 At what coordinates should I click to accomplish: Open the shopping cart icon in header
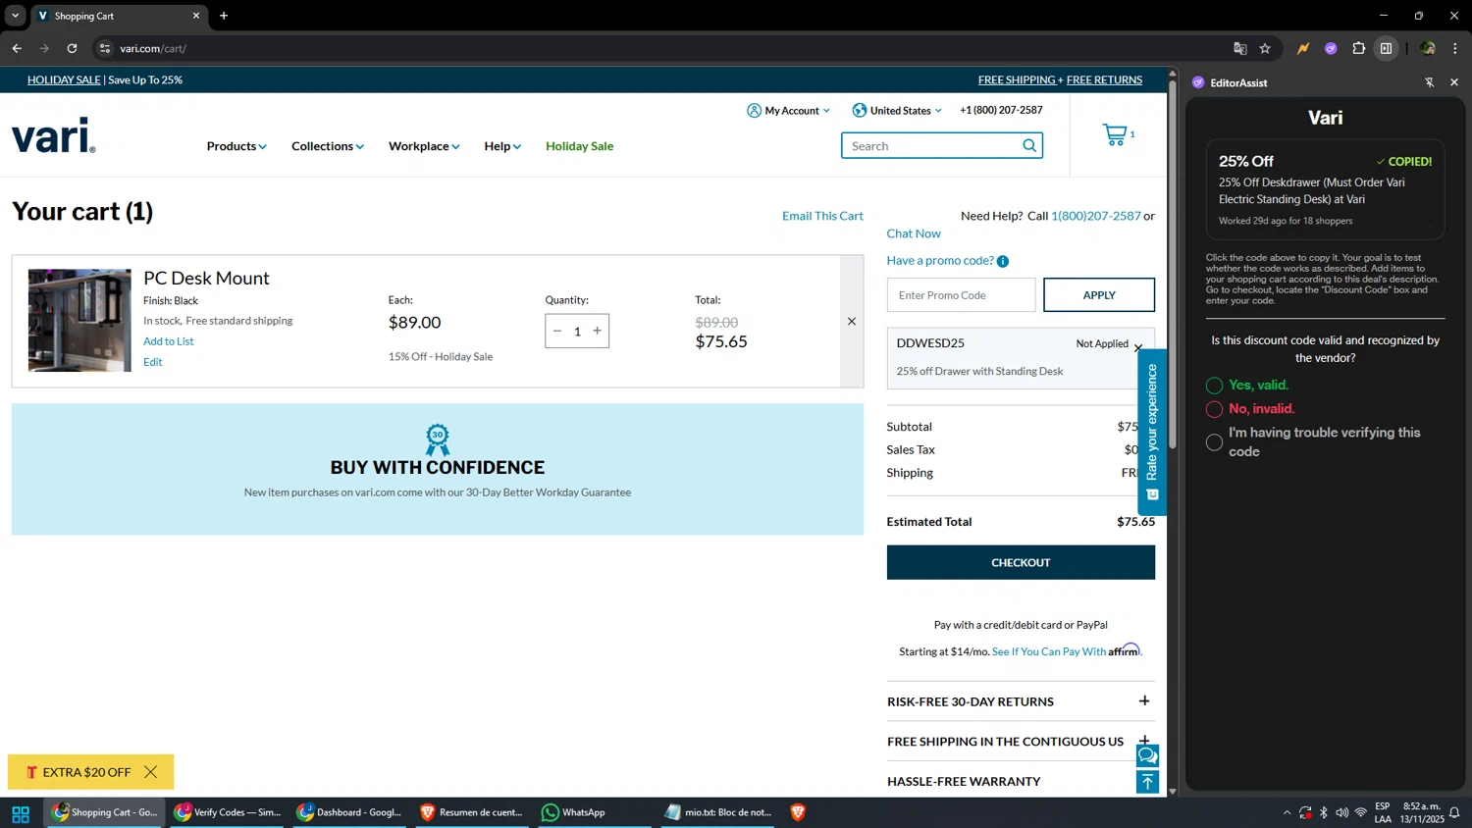coord(1116,134)
